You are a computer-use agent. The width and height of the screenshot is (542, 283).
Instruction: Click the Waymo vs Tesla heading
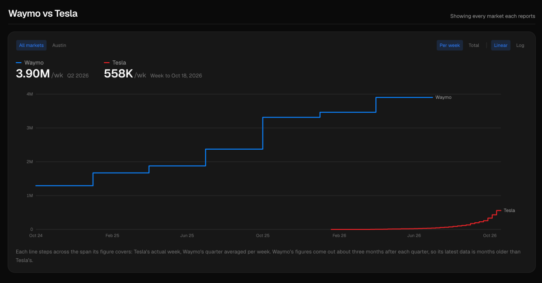pyautogui.click(x=43, y=14)
